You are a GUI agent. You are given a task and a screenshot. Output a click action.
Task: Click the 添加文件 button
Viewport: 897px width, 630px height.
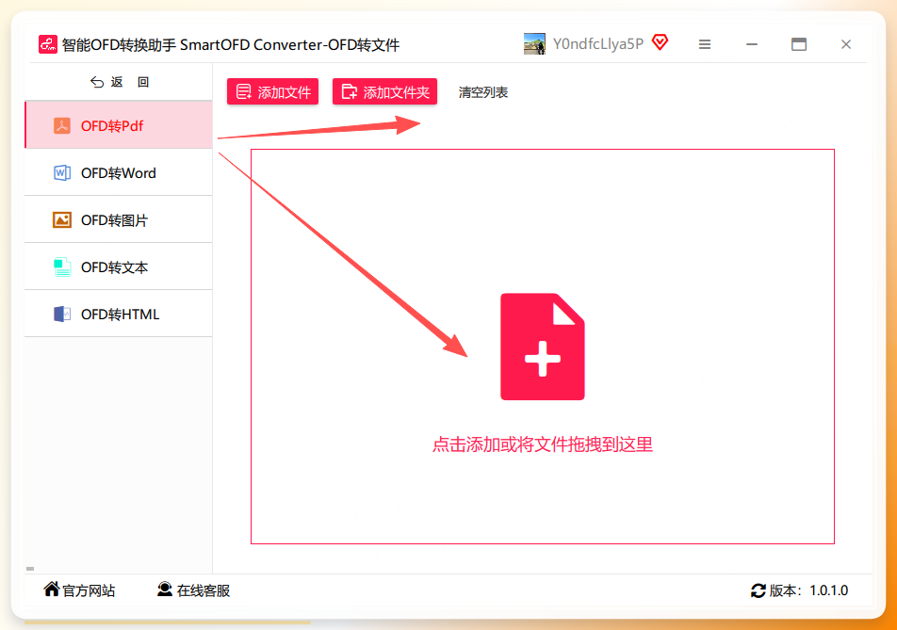point(273,91)
